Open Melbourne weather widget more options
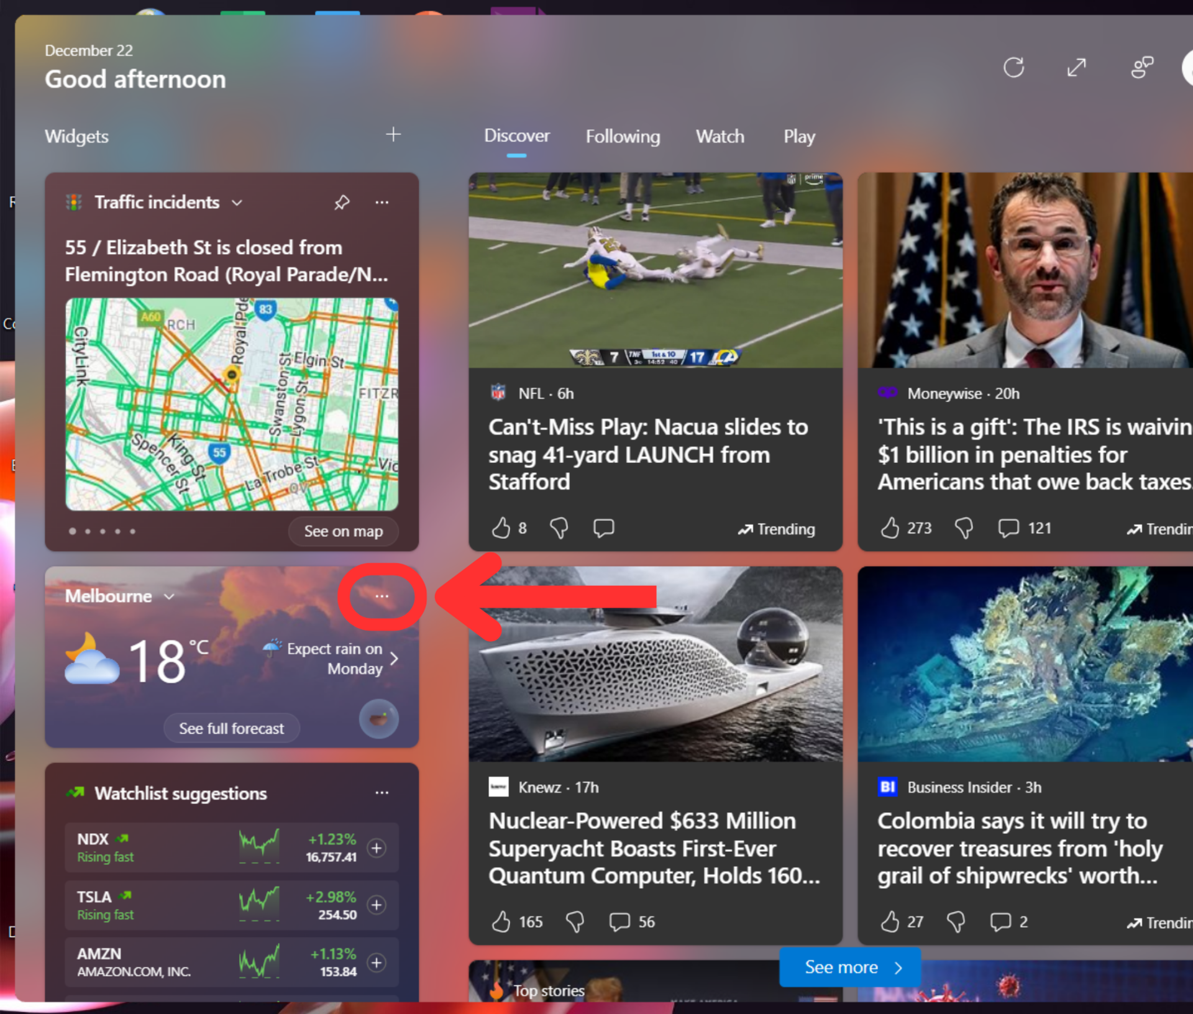Screen dimensions: 1193x1014 (382, 596)
